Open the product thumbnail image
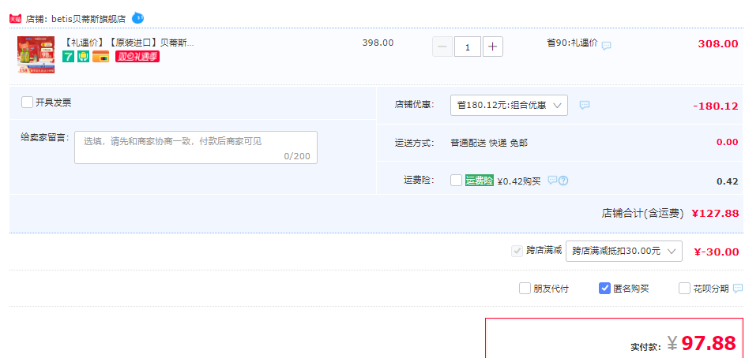 click(x=36, y=54)
